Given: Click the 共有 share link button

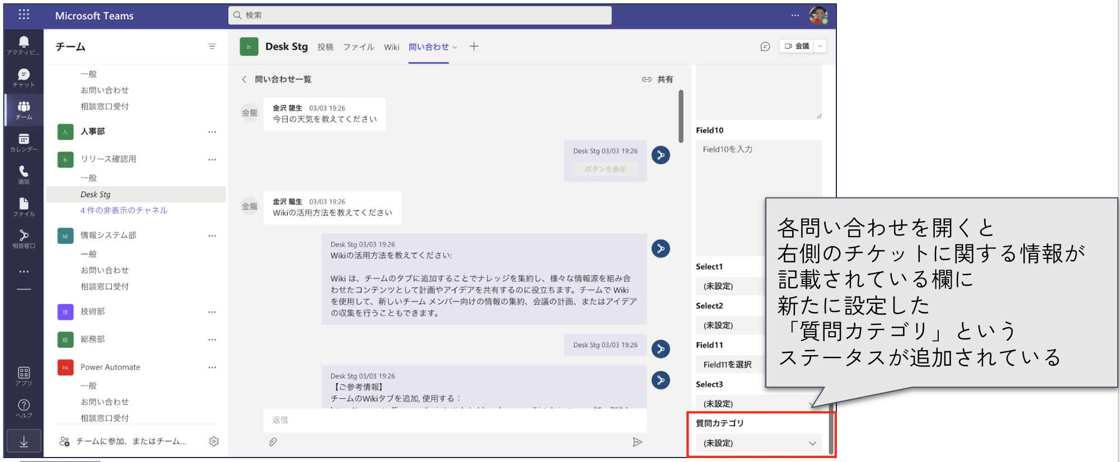Looking at the screenshot, I should pos(657,79).
